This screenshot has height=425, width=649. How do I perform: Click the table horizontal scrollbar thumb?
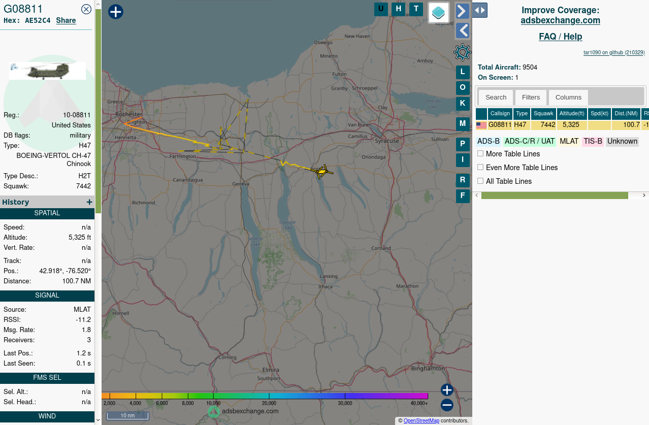pyautogui.click(x=555, y=195)
